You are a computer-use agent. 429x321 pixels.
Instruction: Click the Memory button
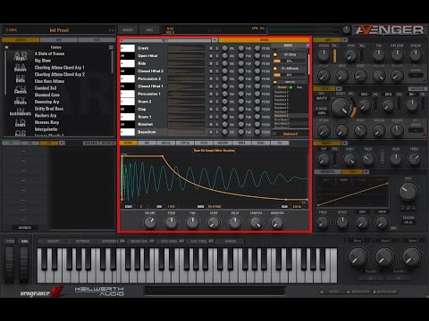(128, 29)
